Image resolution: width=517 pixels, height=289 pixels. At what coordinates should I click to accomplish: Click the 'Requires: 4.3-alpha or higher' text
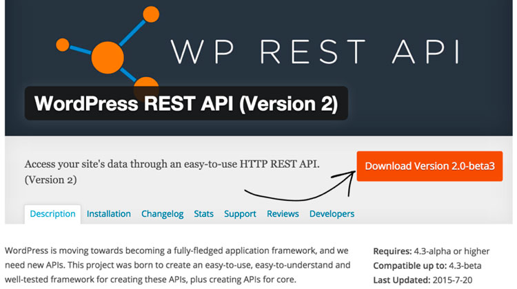pos(432,251)
